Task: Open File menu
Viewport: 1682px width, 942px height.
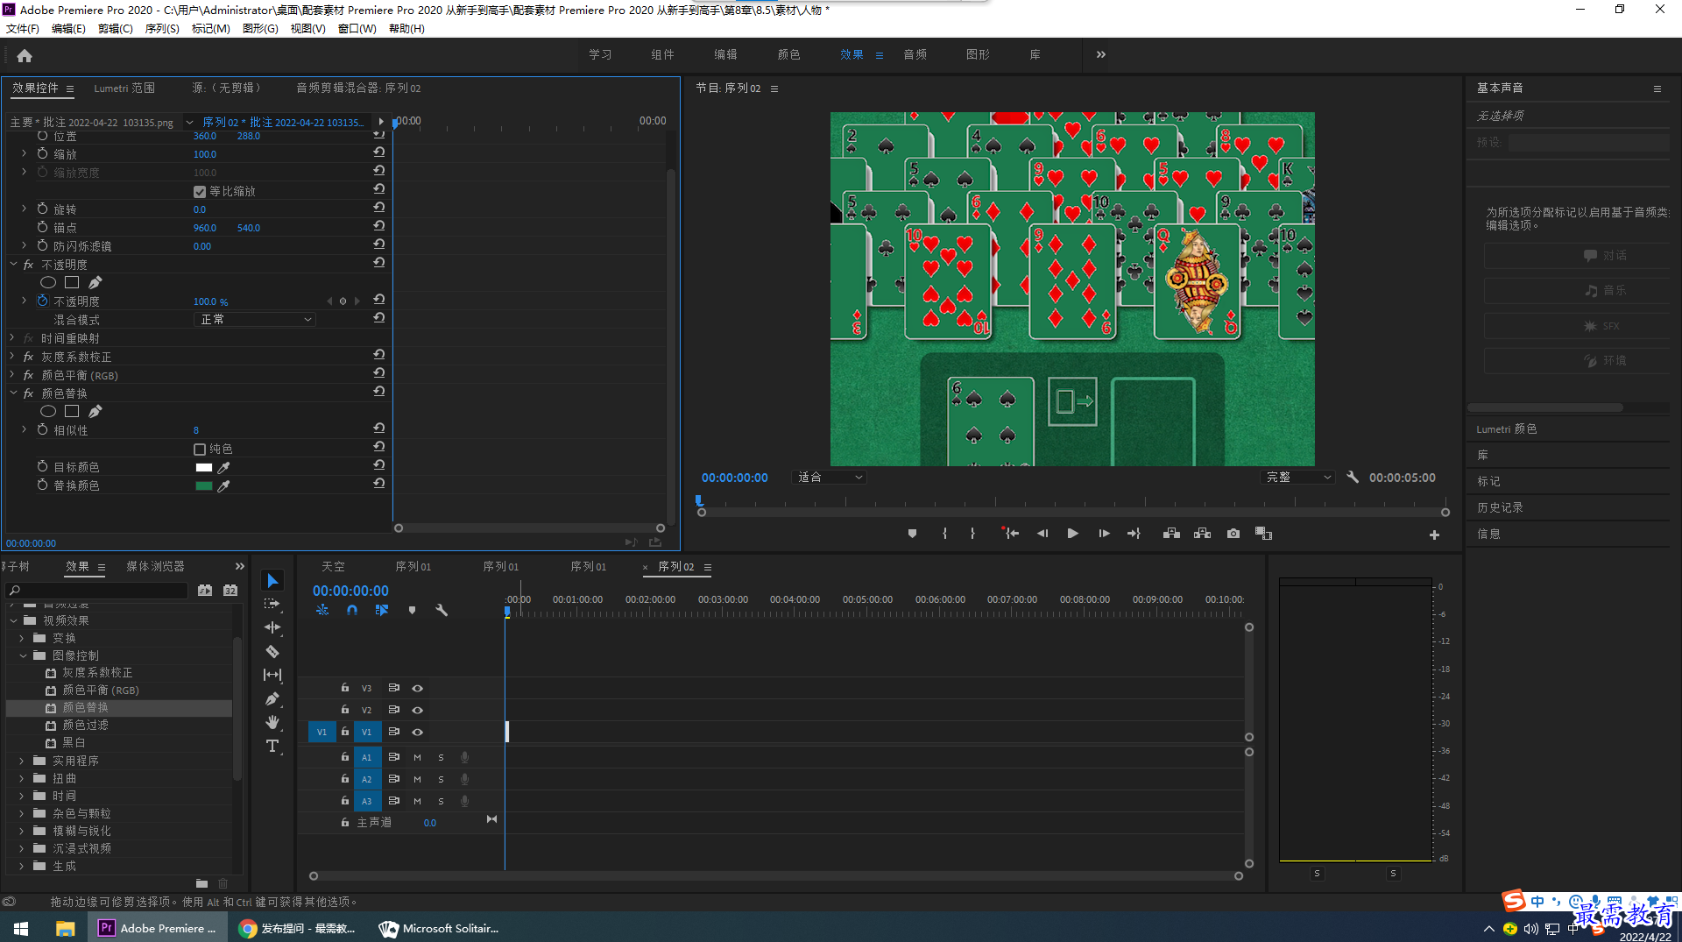Action: coord(23,29)
